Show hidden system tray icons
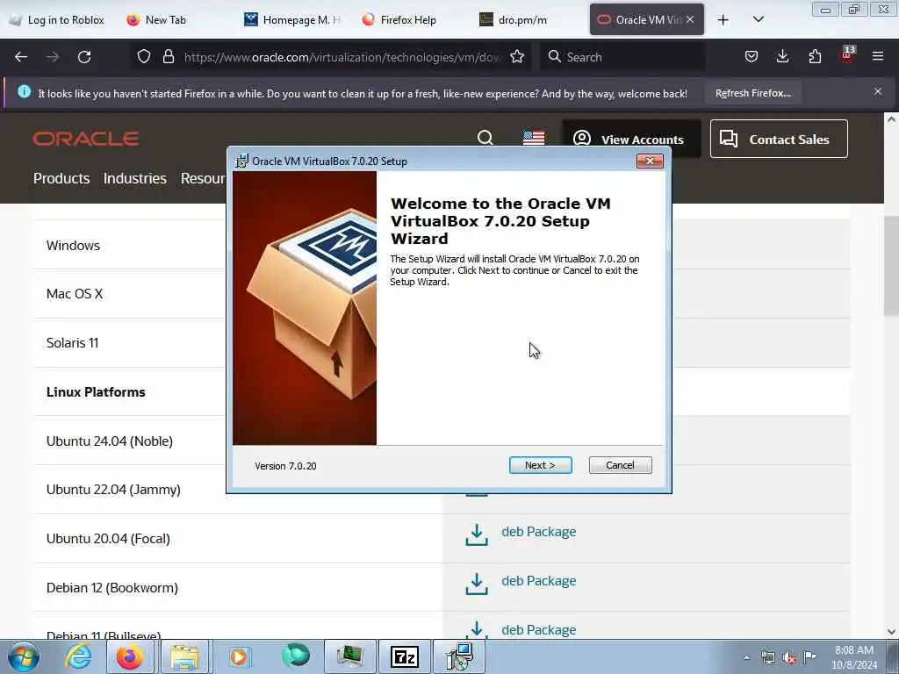The image size is (899, 674). (746, 658)
